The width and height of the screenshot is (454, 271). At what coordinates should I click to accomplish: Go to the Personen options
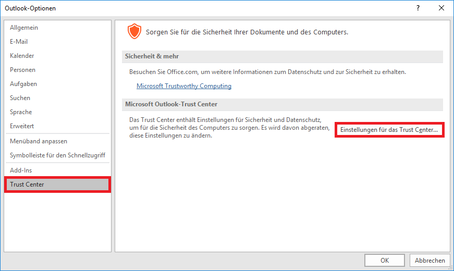coord(22,70)
